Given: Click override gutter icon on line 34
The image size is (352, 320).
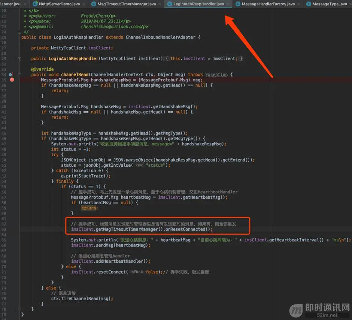Looking at the screenshot, I should [11, 74].
